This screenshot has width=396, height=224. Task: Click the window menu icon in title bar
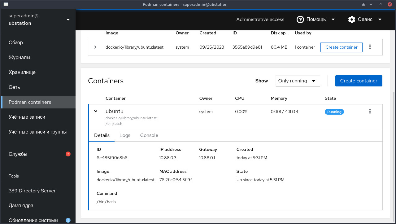pyautogui.click(x=6, y=4)
